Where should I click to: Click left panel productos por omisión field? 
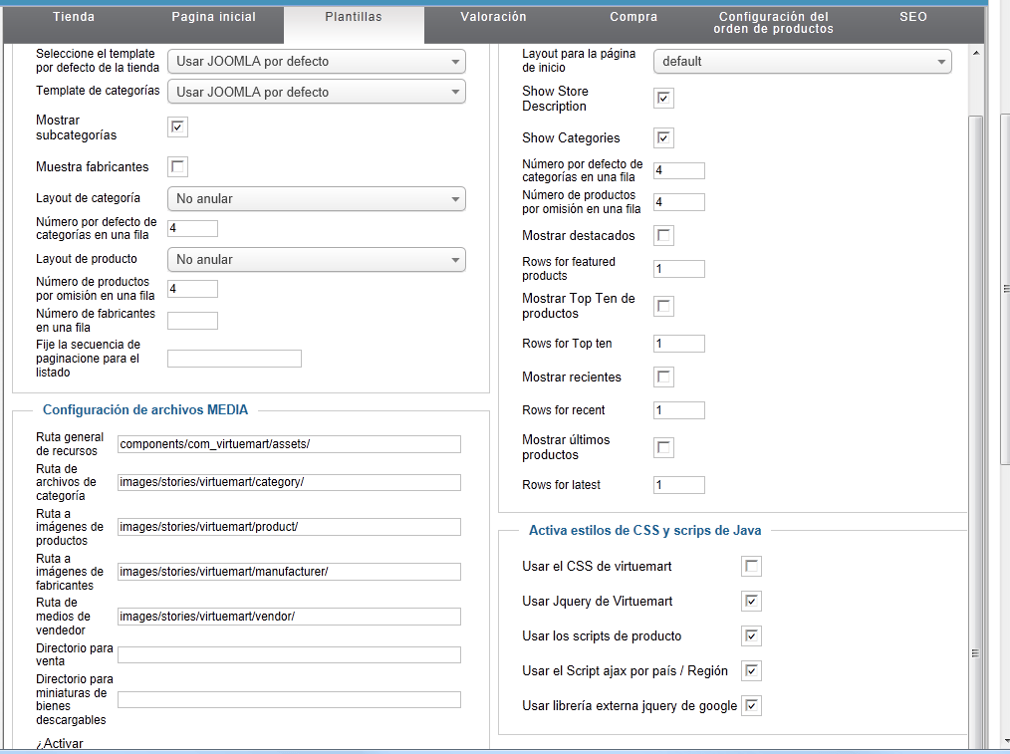192,289
